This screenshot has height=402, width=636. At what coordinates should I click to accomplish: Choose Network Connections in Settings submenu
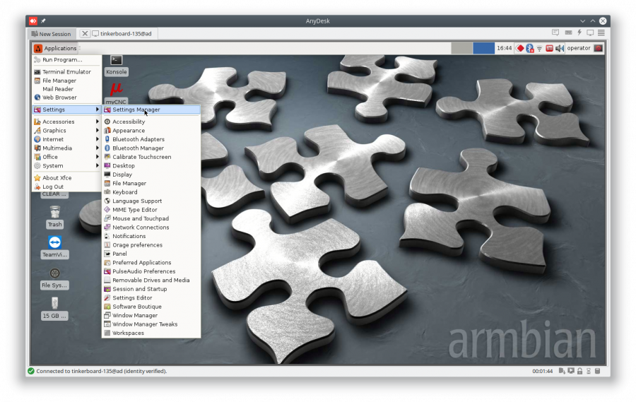click(141, 227)
